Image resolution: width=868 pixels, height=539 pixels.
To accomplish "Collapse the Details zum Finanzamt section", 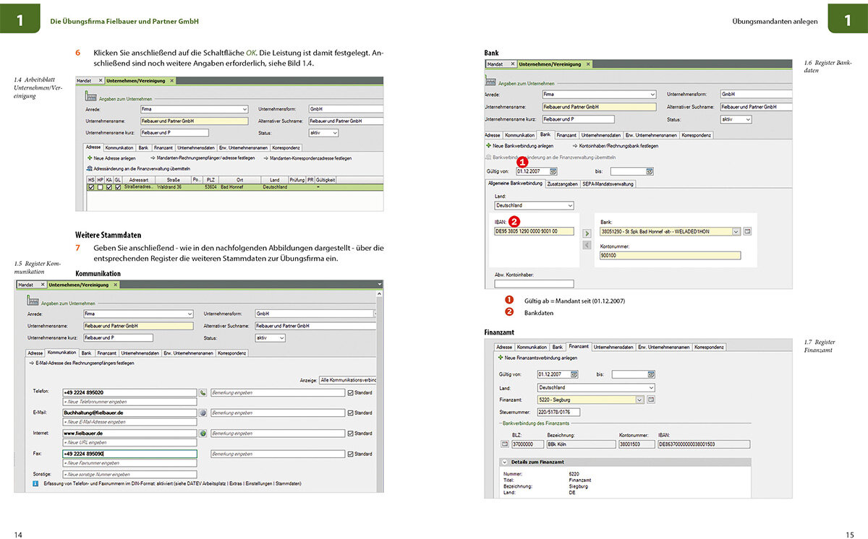I will point(504,462).
